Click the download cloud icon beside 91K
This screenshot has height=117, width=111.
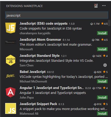coord(95,104)
